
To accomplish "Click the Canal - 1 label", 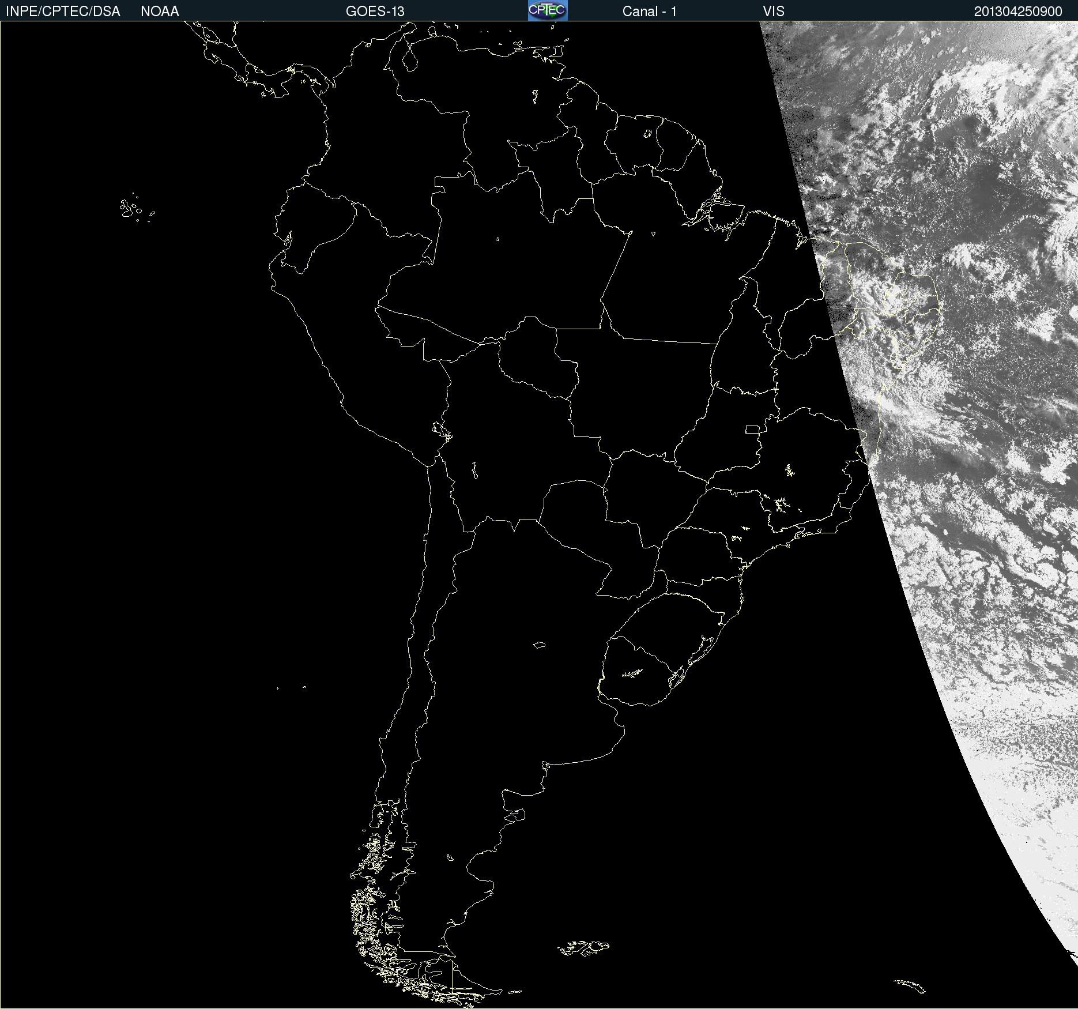I will 650,12.
